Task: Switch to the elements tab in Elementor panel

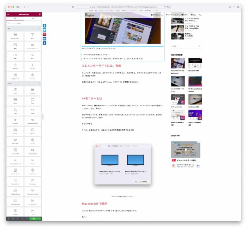Action: [15, 18]
